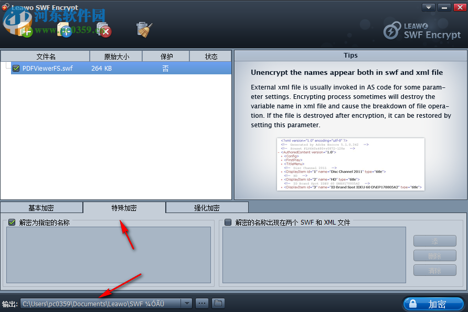Switch to the 基本加密 tab
Viewport: 468px width, 312px height.
pyautogui.click(x=41, y=207)
